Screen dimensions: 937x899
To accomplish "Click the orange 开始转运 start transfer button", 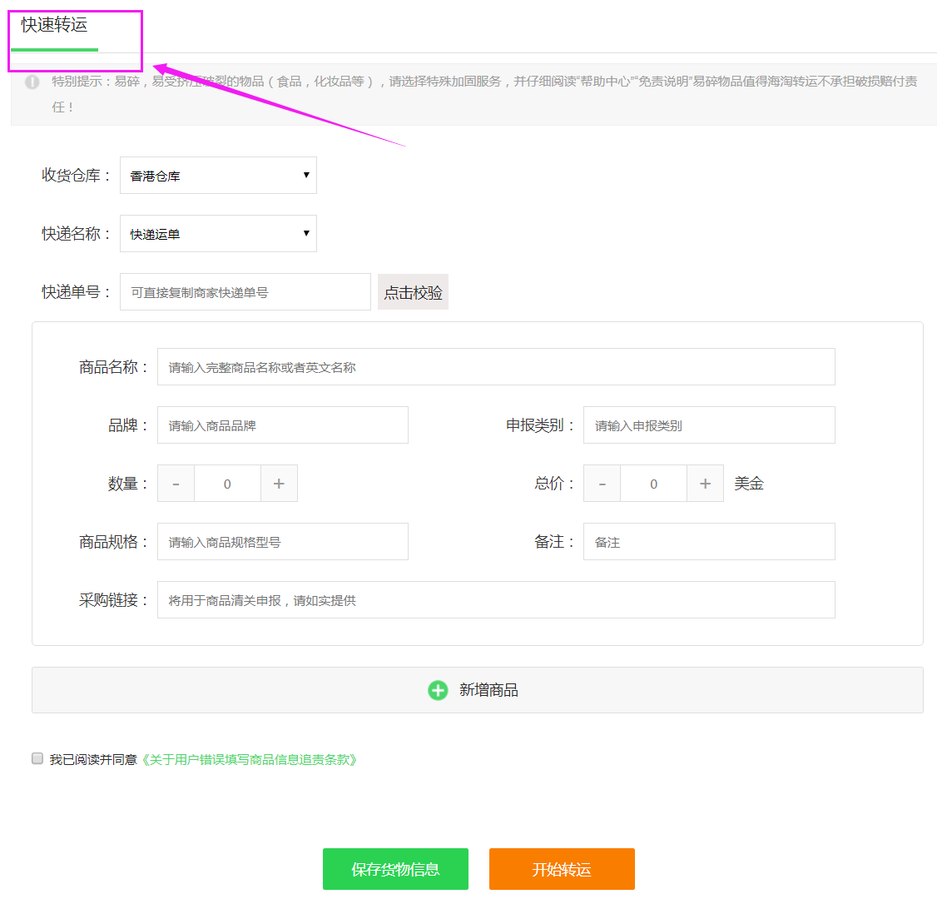I will click(x=562, y=868).
